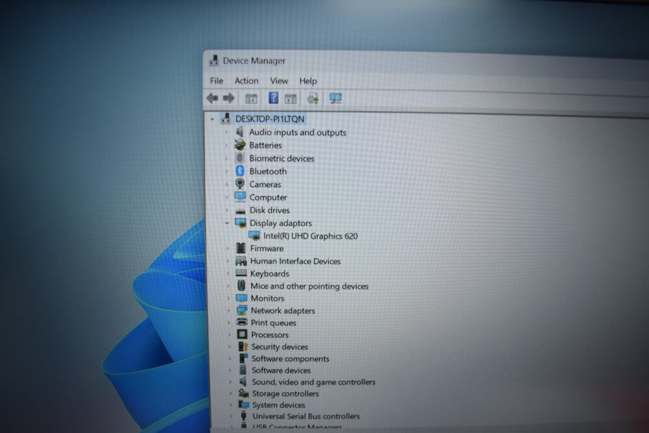Click the Software components icon
Screen dimensions: 649x433
243,358
